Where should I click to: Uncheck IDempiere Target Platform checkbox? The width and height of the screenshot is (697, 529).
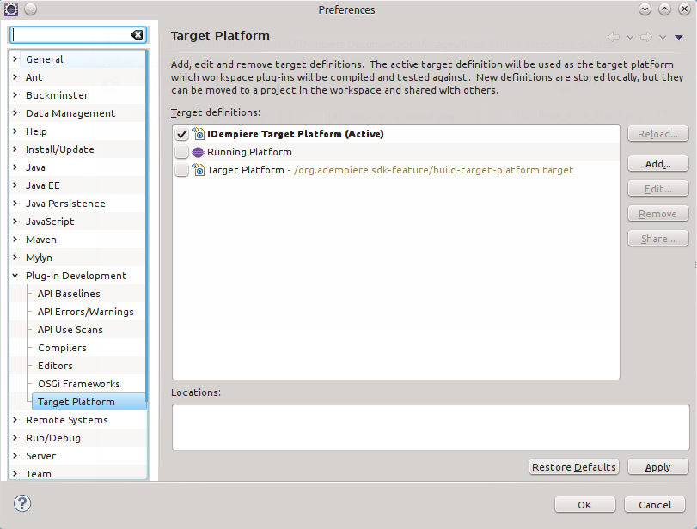[x=181, y=134]
